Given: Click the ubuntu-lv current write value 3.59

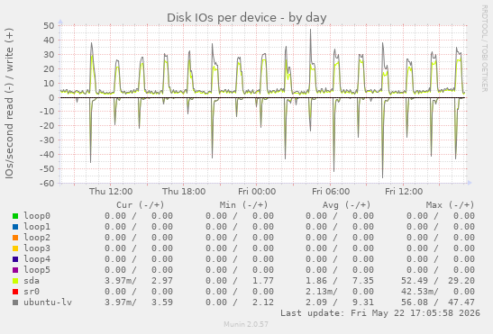Looking at the screenshot, I should 162,302.
